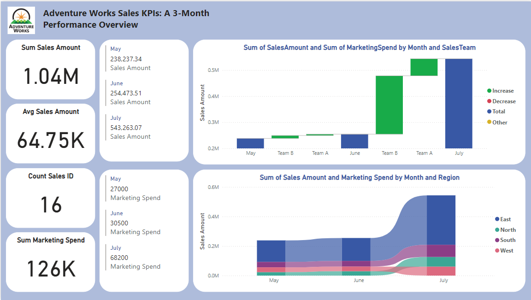The height and width of the screenshot is (300, 531).
Task: Click May marketing spend value 27000
Action: click(119, 189)
